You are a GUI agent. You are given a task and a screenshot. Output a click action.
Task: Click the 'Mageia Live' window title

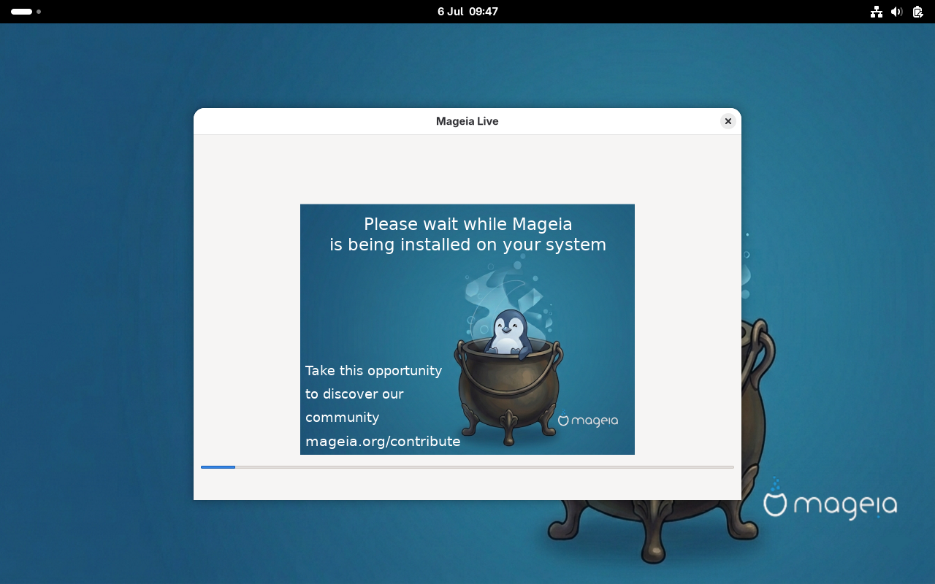click(467, 121)
